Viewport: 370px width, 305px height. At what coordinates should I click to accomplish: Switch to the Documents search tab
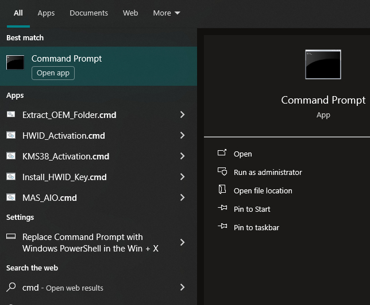(88, 13)
